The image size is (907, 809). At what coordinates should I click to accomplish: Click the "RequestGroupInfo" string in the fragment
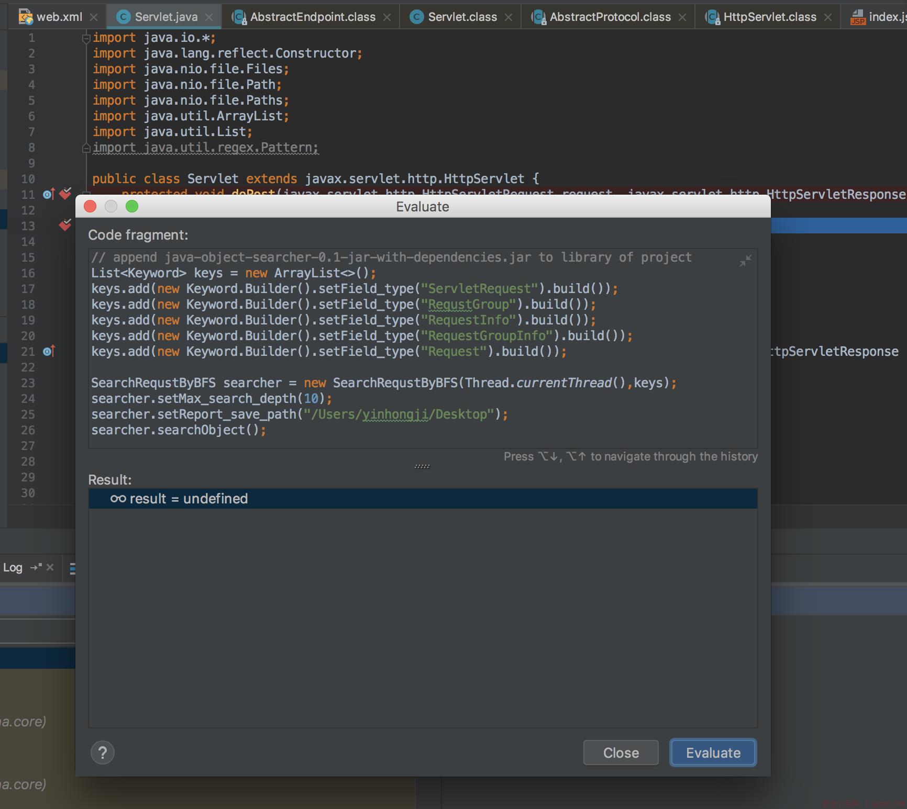click(x=487, y=336)
